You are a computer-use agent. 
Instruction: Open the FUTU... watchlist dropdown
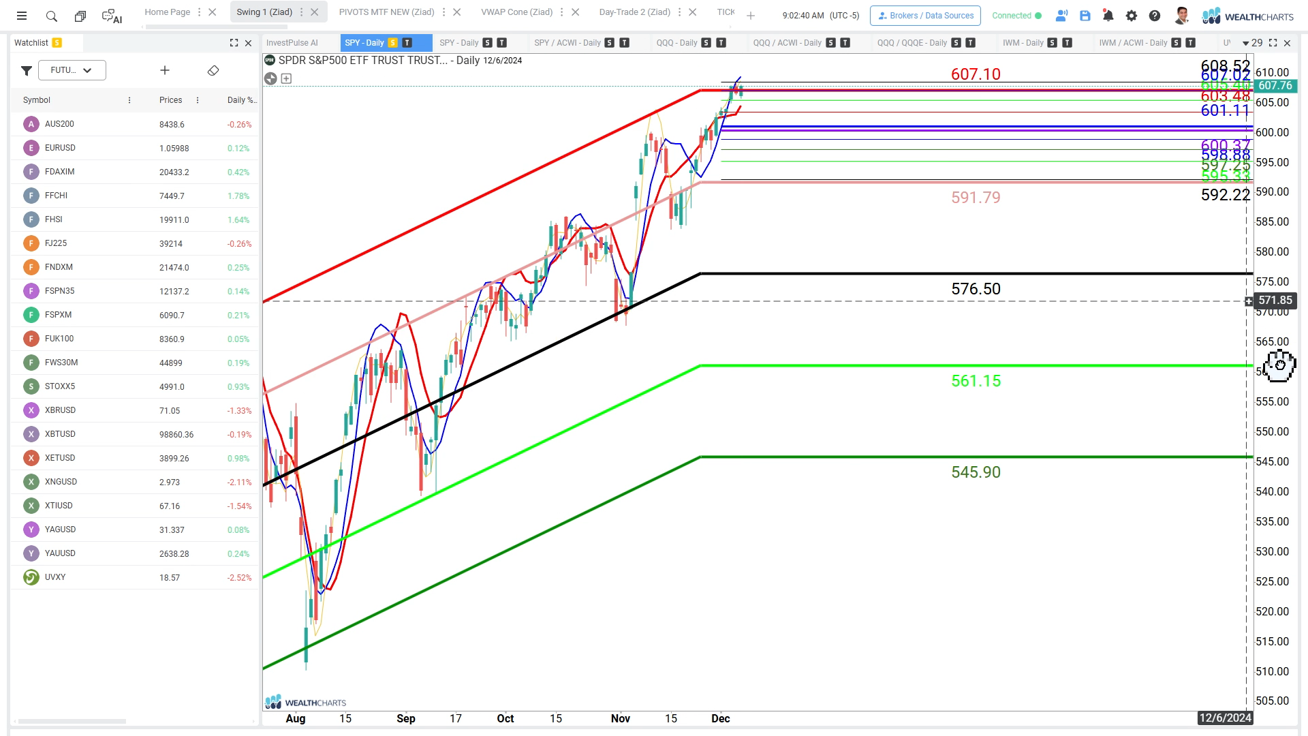click(72, 70)
